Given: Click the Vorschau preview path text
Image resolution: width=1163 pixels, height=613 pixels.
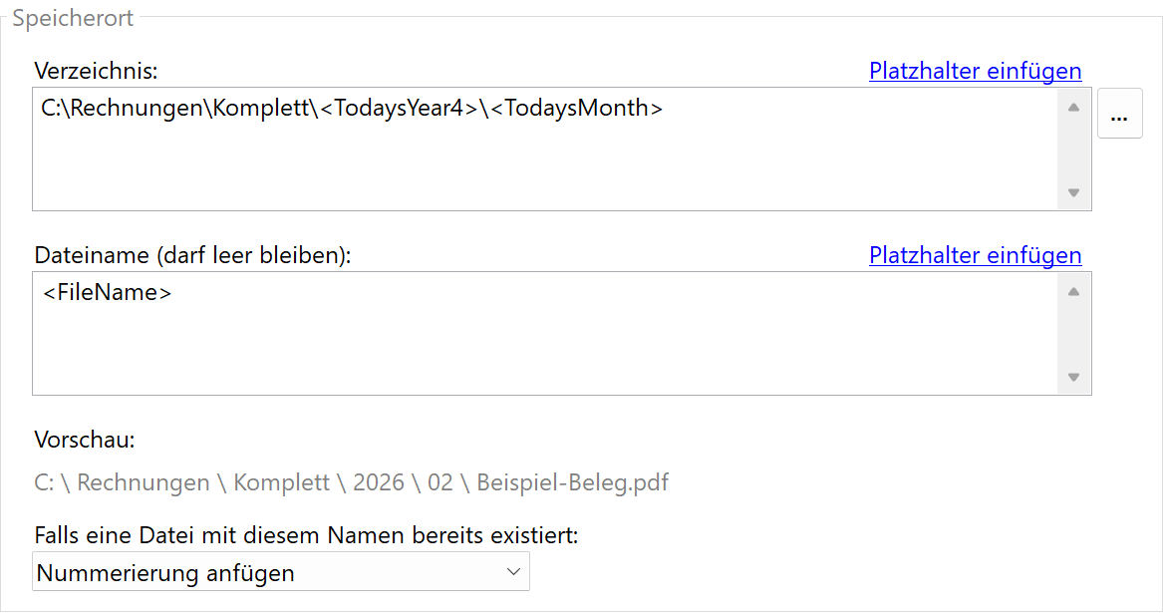Looking at the screenshot, I should pyautogui.click(x=351, y=483).
